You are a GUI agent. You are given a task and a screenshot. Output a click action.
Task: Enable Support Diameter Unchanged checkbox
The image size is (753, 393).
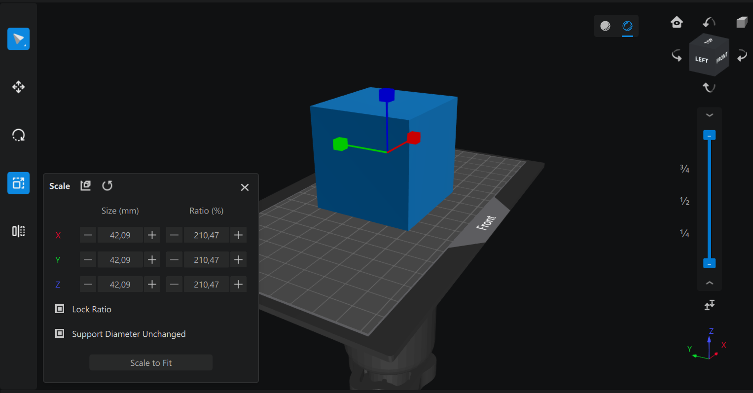[x=60, y=334]
